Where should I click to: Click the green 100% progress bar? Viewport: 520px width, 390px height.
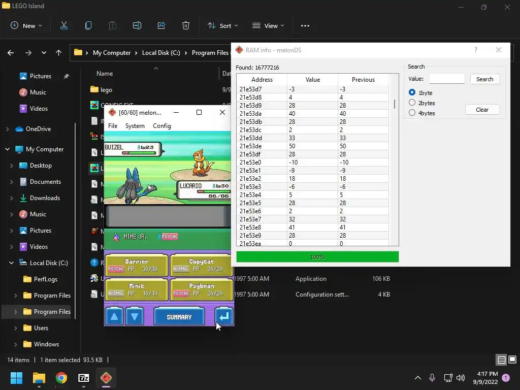317,256
